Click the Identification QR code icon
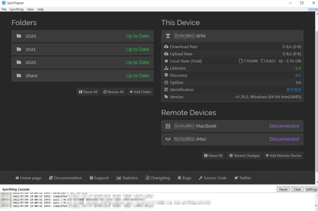 pyautogui.click(x=166, y=89)
